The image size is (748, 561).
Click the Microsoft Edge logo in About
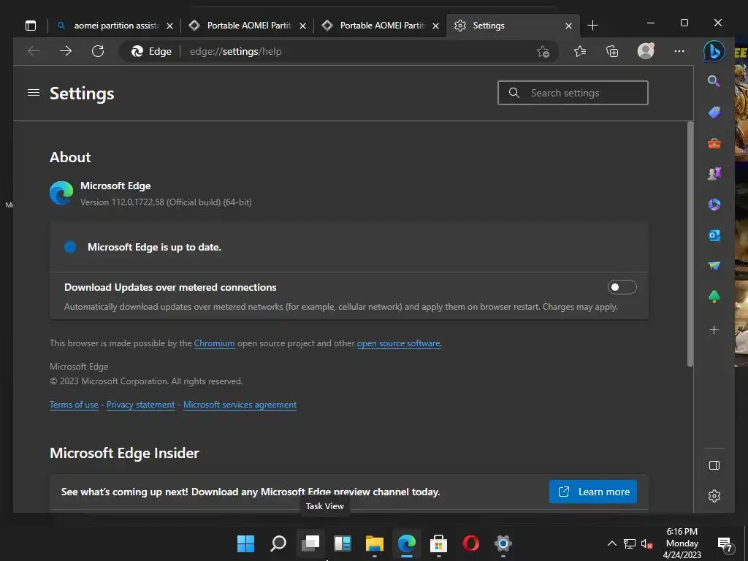tap(61, 193)
